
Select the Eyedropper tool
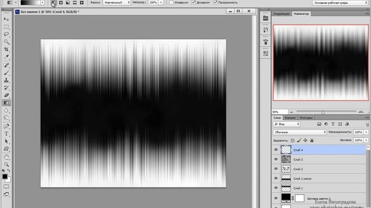6,57
